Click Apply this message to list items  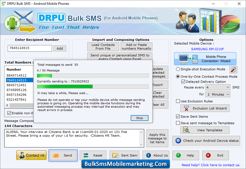click(x=157, y=138)
